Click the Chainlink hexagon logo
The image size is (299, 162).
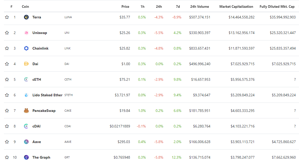[26, 48]
